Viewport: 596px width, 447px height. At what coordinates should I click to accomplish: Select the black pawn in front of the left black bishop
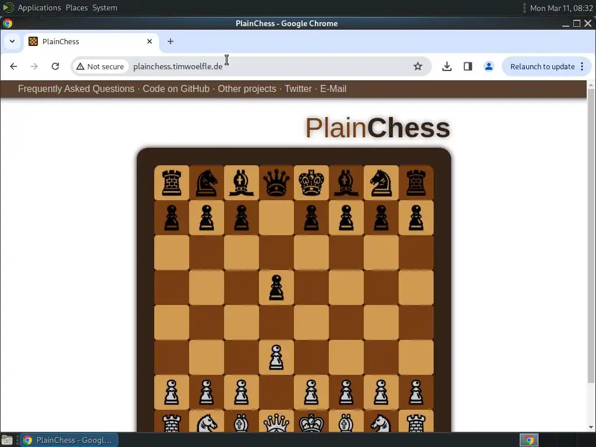[242, 218]
